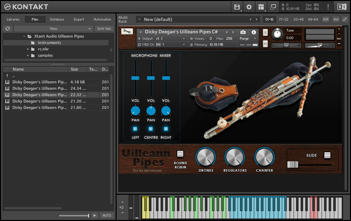Switch to the Libraries tab
351x221 pixels.
[13, 20]
